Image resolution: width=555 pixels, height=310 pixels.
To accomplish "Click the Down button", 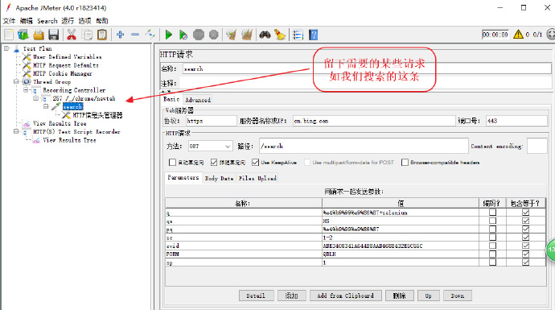I will pyautogui.click(x=458, y=296).
